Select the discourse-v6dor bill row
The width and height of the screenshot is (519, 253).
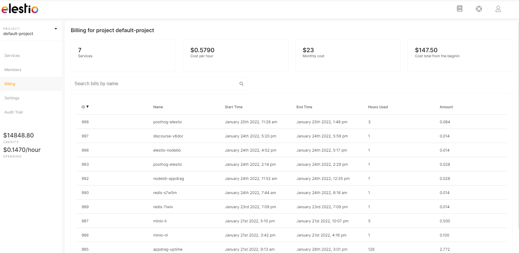168,136
